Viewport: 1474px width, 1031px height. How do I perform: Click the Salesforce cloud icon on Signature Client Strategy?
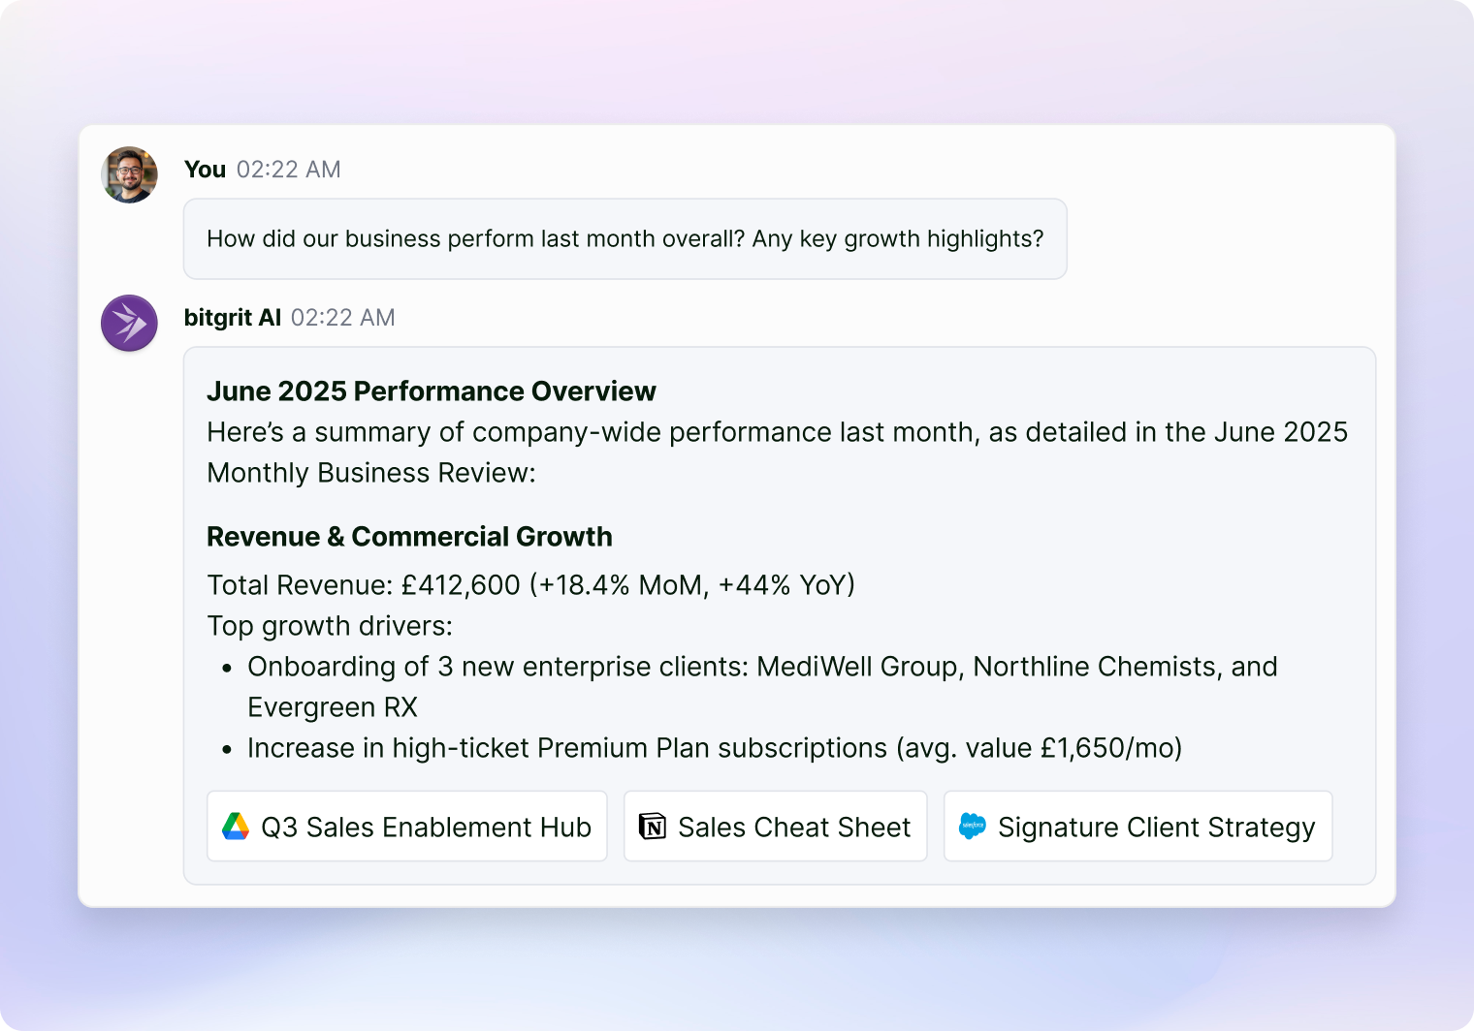click(972, 827)
